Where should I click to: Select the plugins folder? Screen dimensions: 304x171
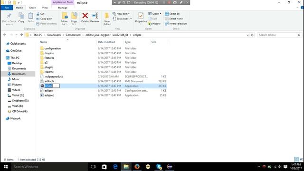pos(48,67)
